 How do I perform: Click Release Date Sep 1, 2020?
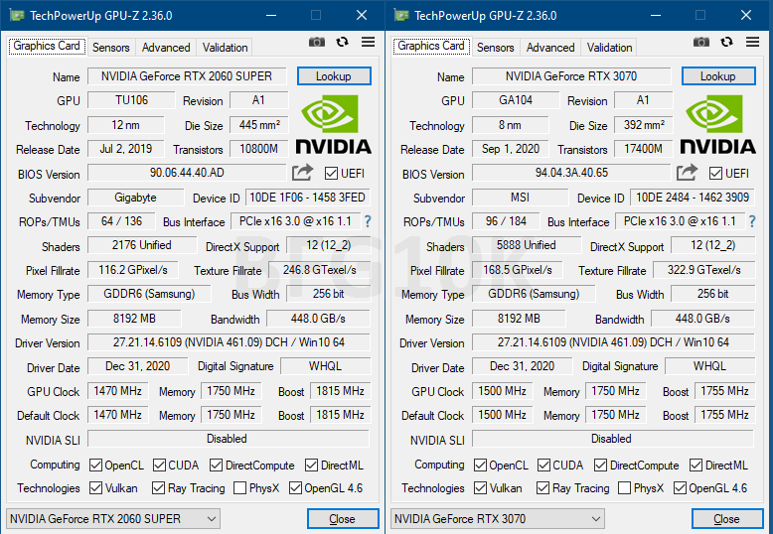click(511, 149)
